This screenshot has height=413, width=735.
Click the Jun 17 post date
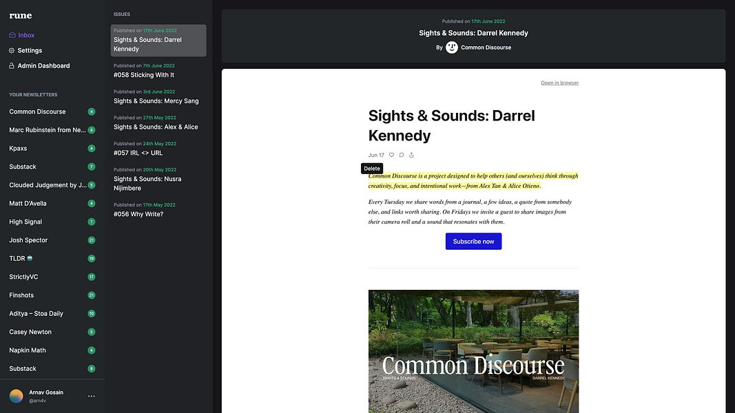[x=376, y=155]
